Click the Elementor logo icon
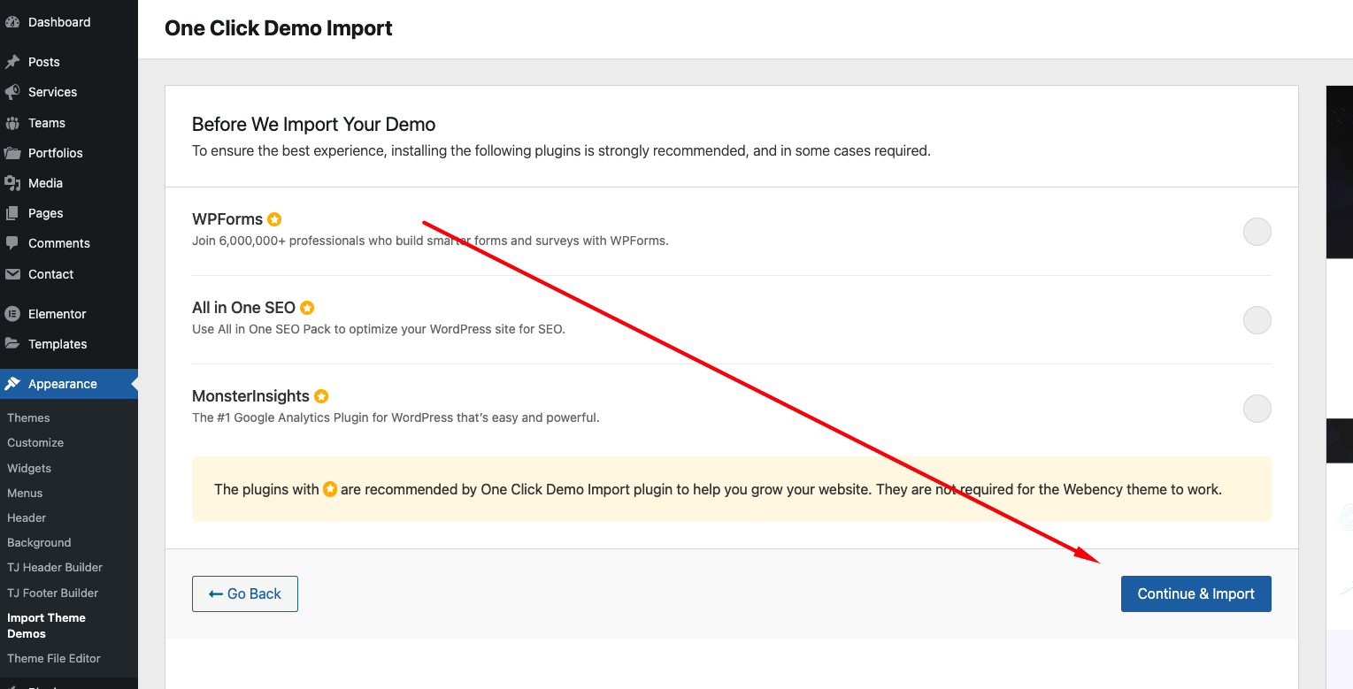 click(12, 314)
